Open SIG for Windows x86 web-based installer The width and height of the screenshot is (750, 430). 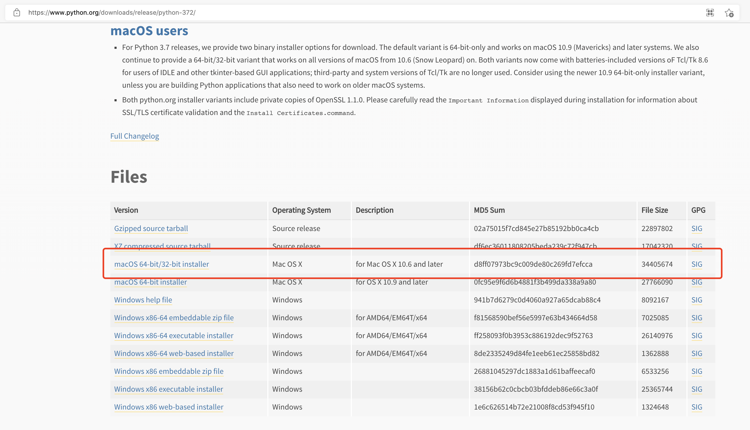[696, 407]
